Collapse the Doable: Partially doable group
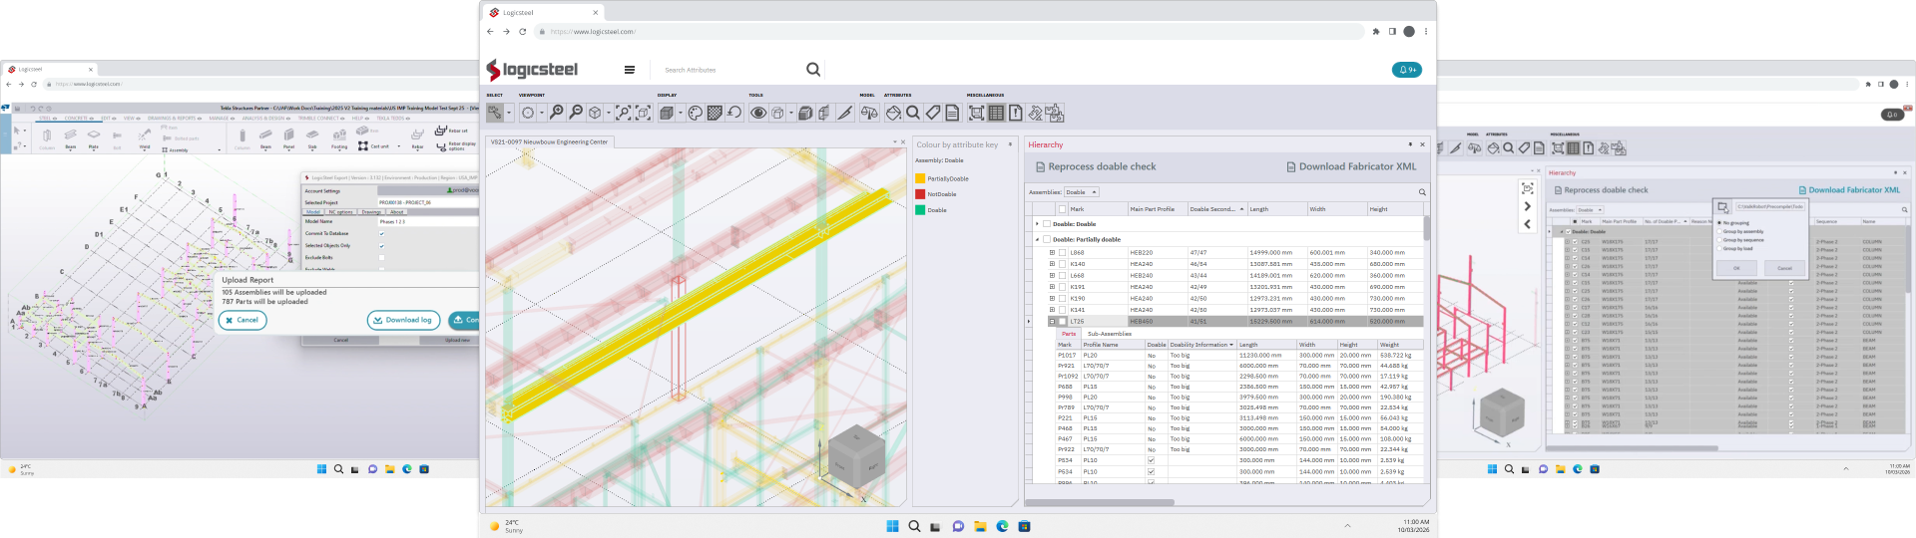Screen dimensions: 1916x538 tap(1037, 240)
